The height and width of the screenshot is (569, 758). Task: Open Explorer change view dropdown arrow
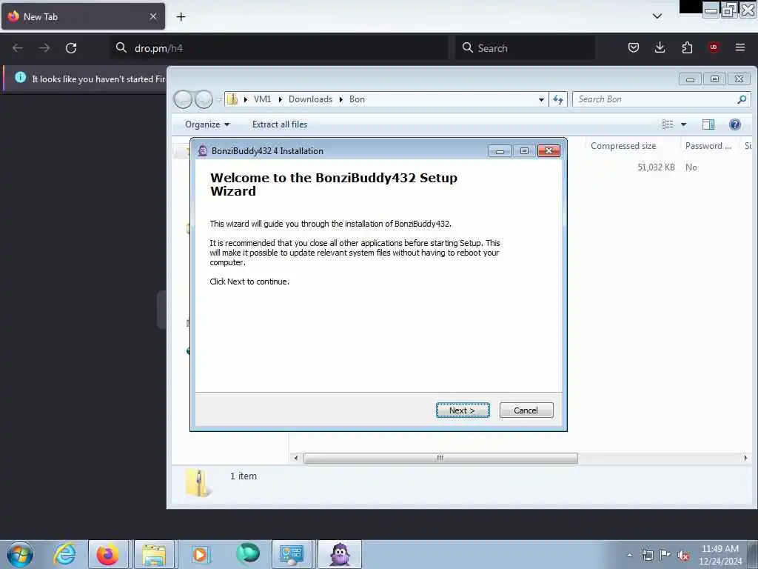tap(683, 124)
